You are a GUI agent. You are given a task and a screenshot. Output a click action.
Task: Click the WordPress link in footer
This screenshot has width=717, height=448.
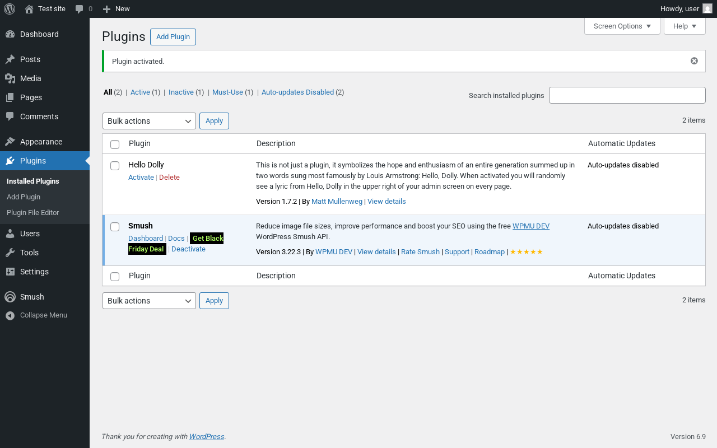(207, 437)
